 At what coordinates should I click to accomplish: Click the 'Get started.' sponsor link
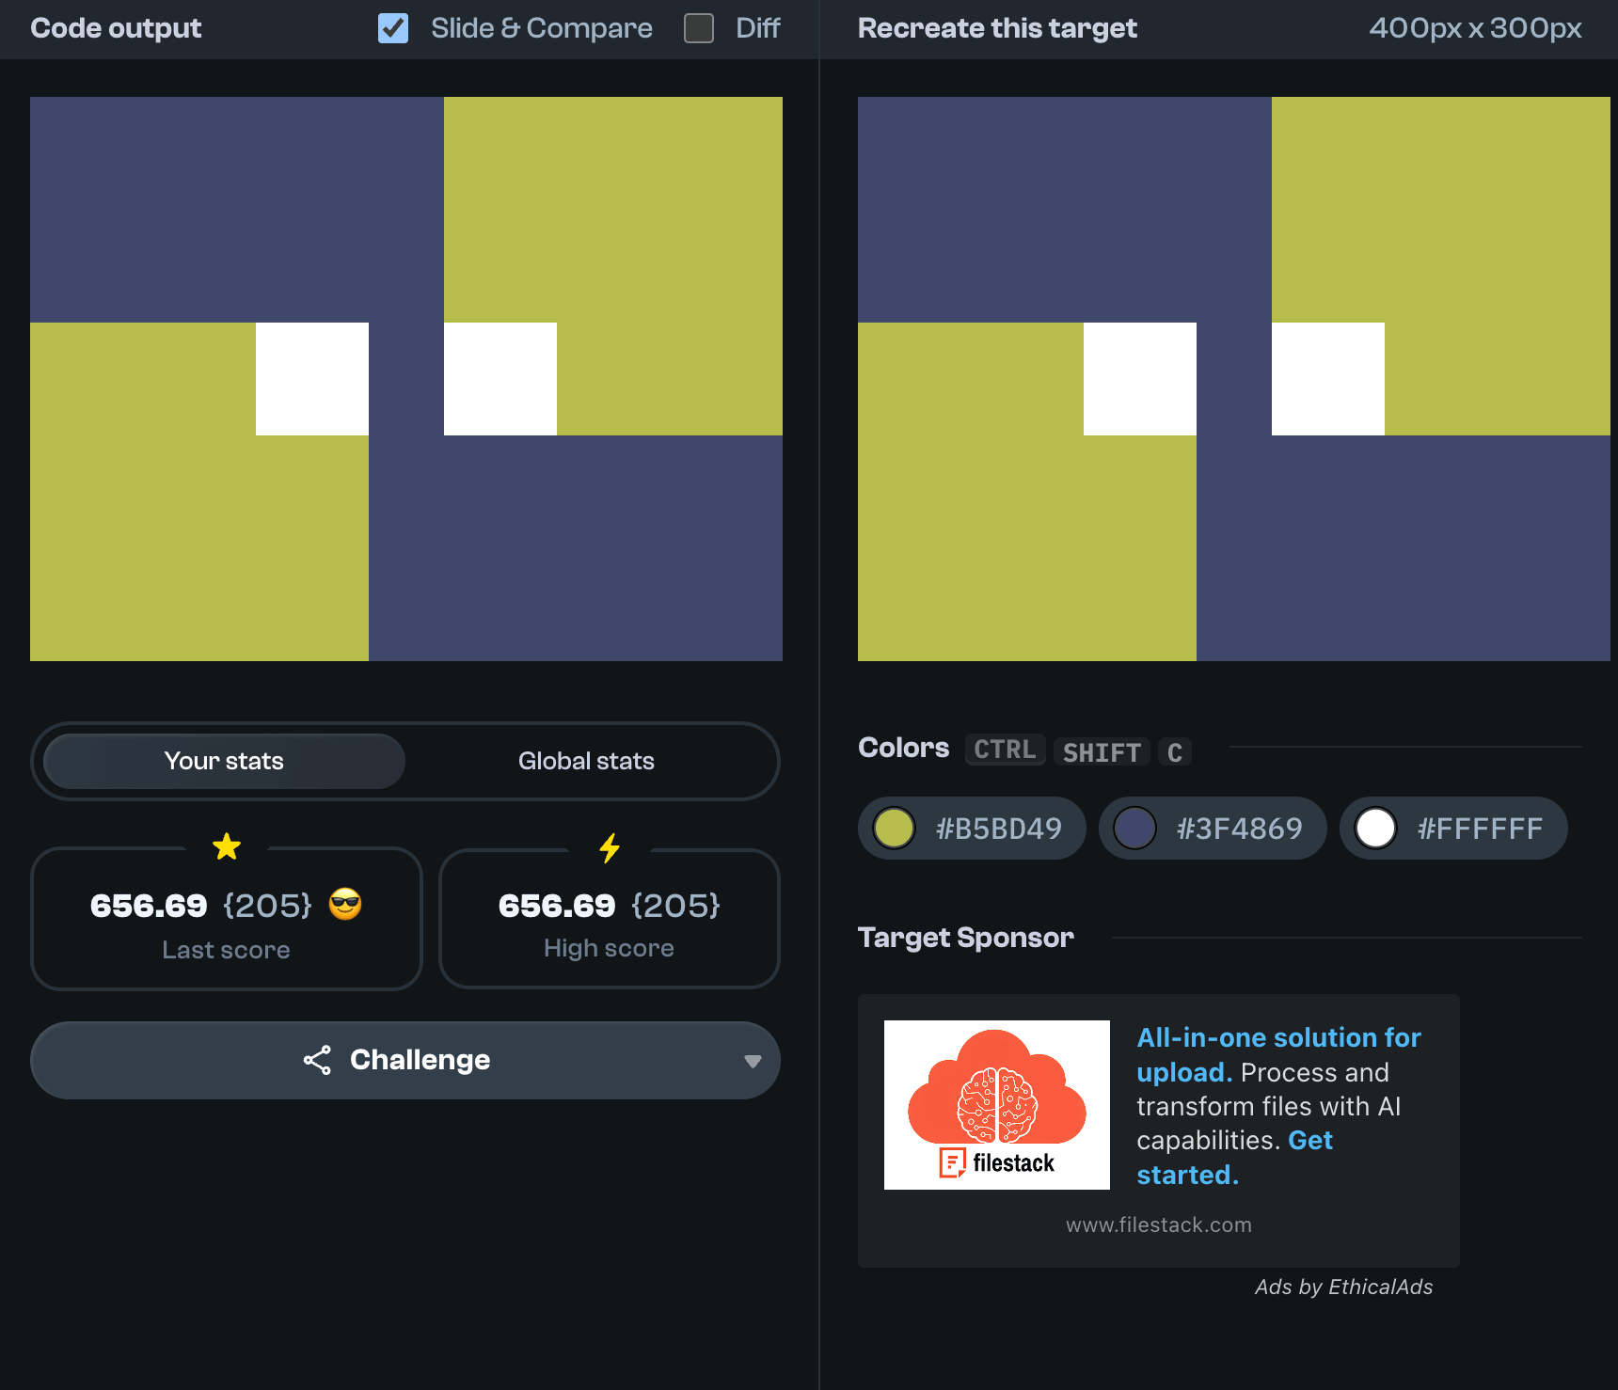click(x=1309, y=1141)
